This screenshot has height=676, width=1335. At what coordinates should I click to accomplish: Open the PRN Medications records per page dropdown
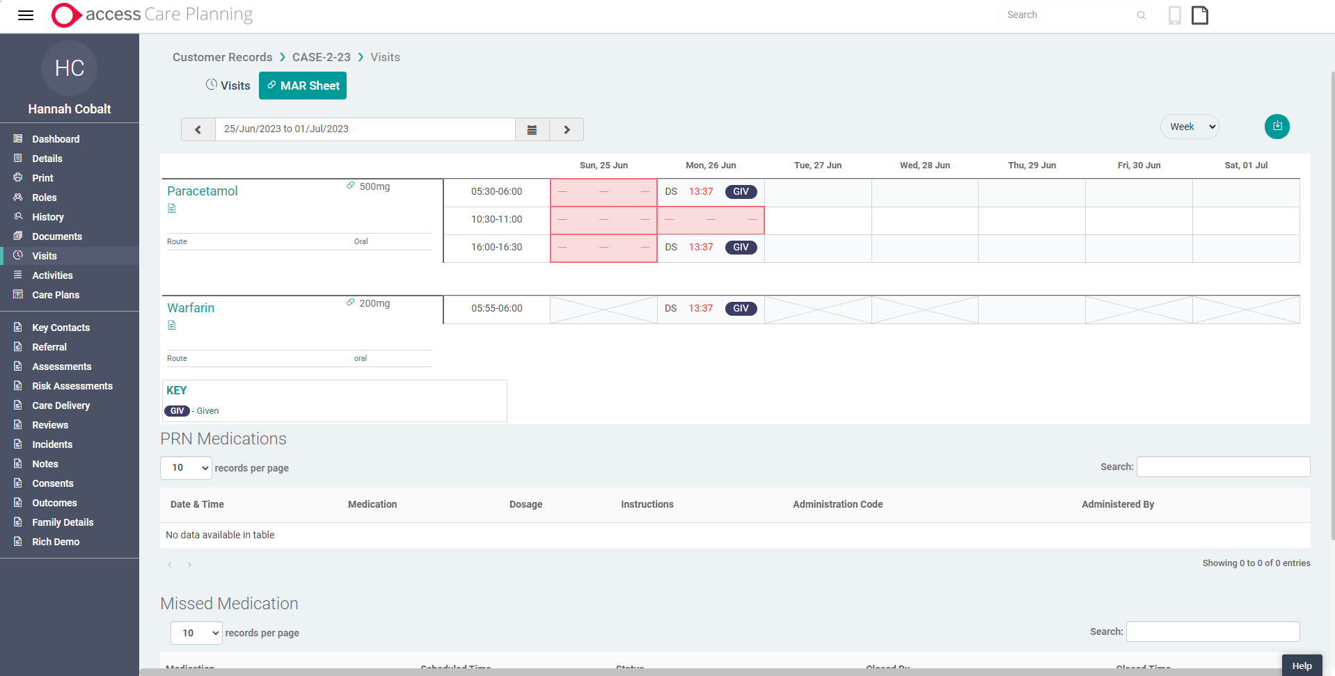coord(185,467)
